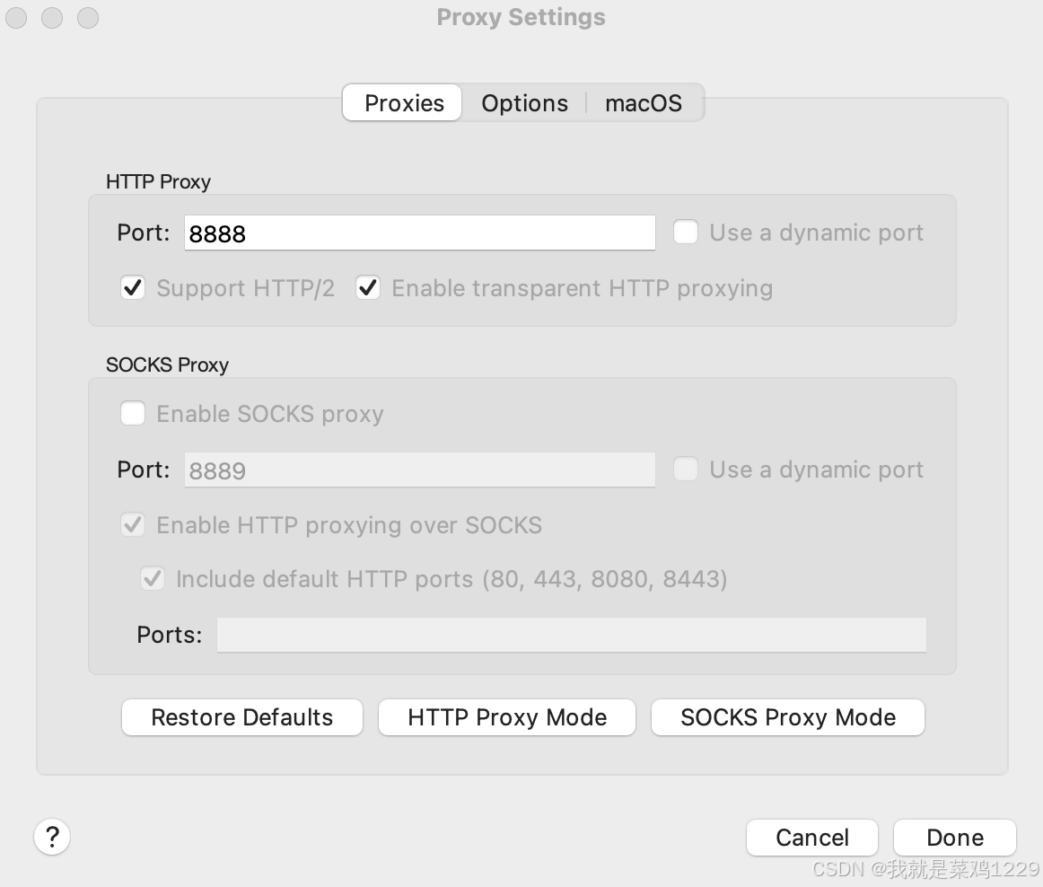Cancel the Proxy Settings dialog
1043x887 pixels.
tap(812, 837)
